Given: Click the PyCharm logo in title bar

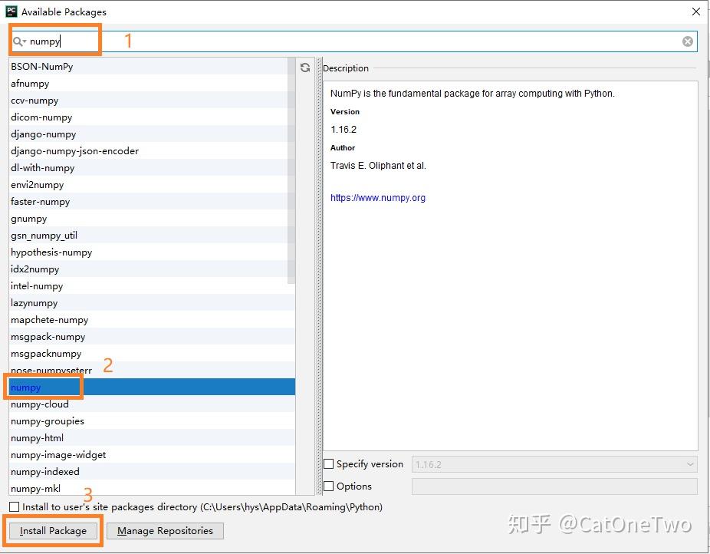Looking at the screenshot, I should pyautogui.click(x=12, y=12).
